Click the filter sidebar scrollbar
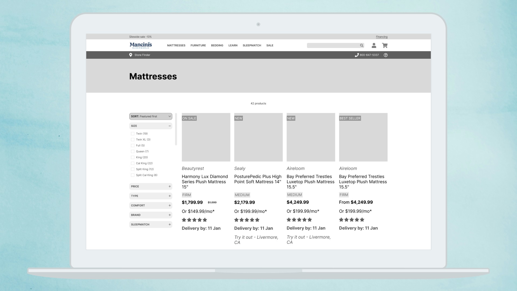 click(176, 129)
